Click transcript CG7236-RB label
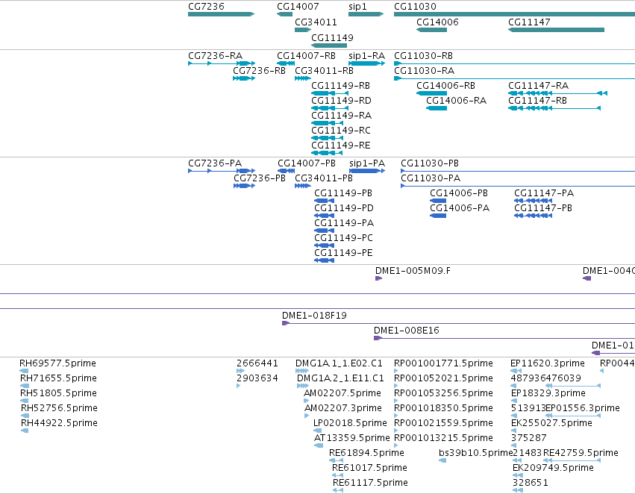The image size is (635, 494). click(259, 71)
